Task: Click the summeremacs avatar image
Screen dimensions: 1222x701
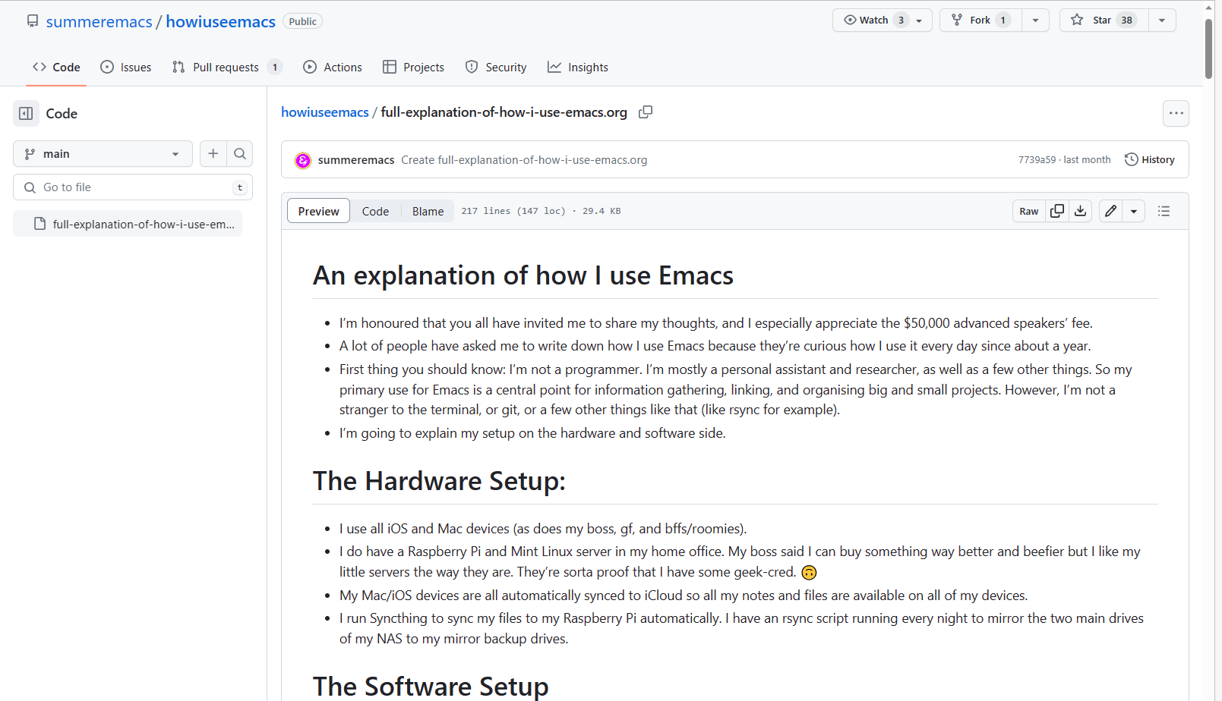Action: pyautogui.click(x=303, y=160)
